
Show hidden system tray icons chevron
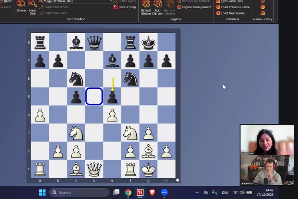click(197, 192)
